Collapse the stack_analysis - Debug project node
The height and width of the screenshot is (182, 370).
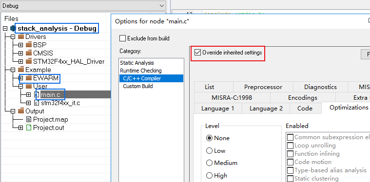5,29
